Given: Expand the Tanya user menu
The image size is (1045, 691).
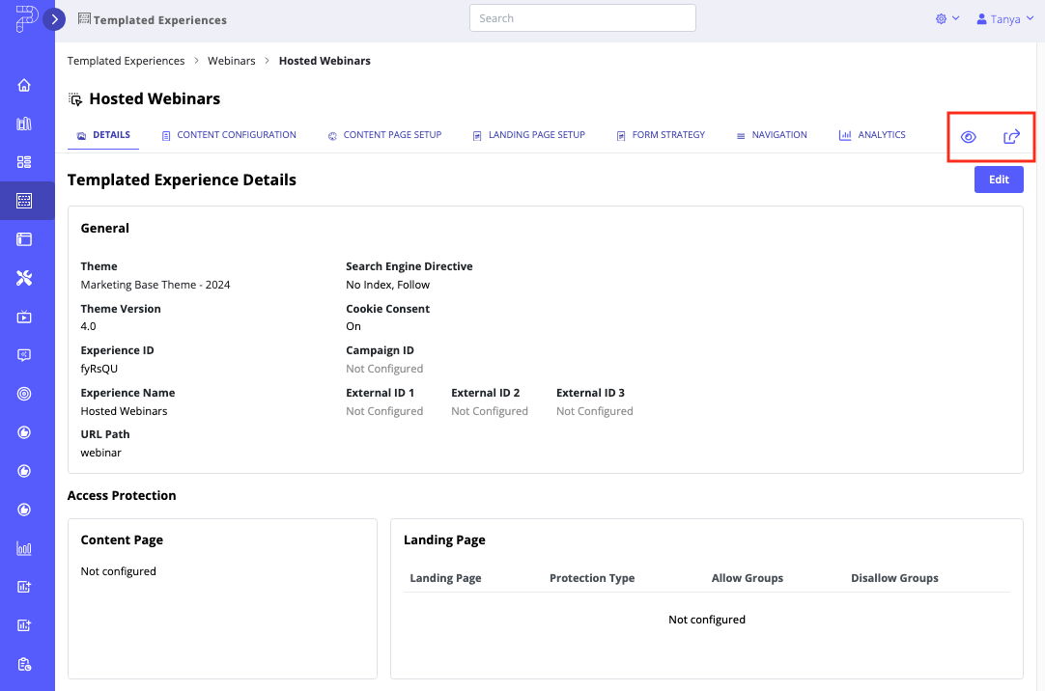Looking at the screenshot, I should tap(1003, 18).
